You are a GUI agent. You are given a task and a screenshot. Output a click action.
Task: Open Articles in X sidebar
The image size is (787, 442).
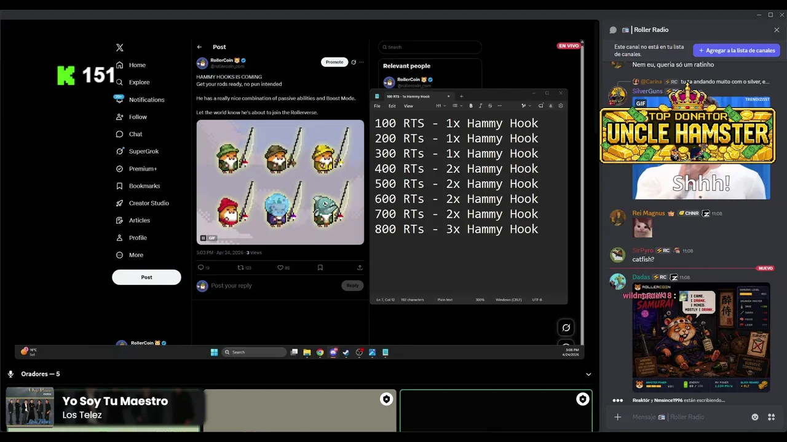coord(133,220)
